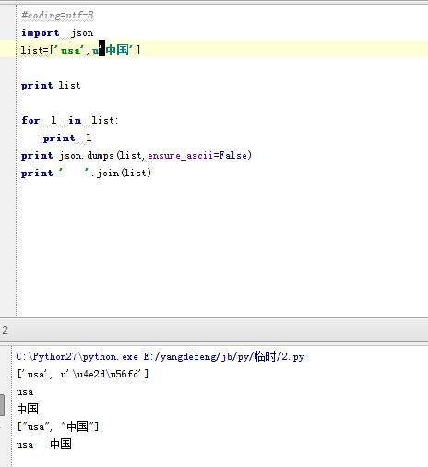Viewport: 428px width, 467px height.
Task: Click console output '["usa", "中国"]'
Action: [58, 426]
